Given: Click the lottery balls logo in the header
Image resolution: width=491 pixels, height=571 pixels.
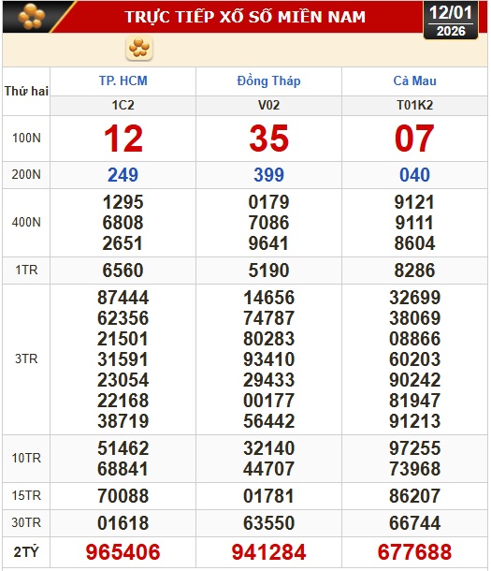Looking at the screenshot, I should click(x=31, y=16).
